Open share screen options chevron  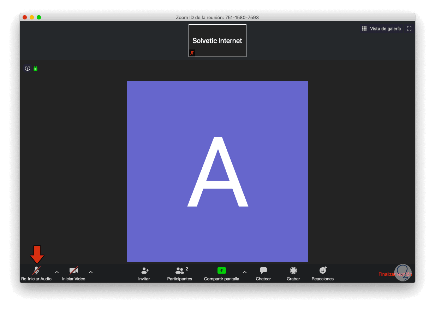pyautogui.click(x=245, y=272)
